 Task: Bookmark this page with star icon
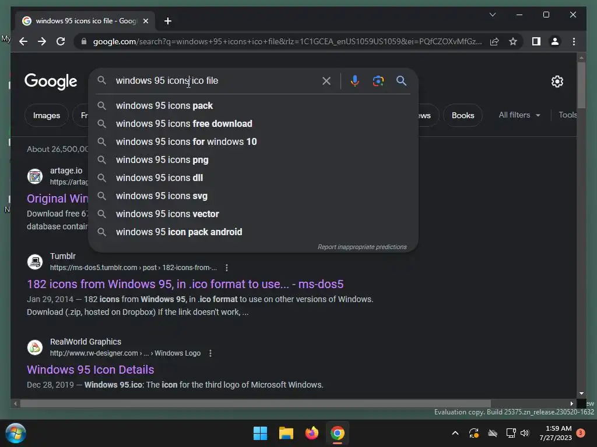coord(513,41)
